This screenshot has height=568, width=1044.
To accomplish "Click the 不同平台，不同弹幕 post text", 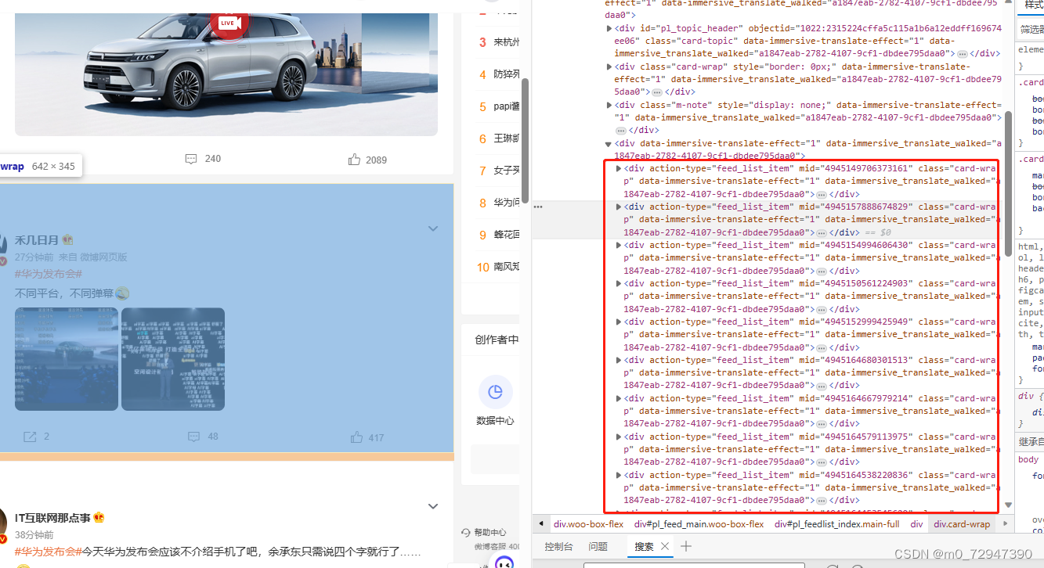I will (x=64, y=293).
